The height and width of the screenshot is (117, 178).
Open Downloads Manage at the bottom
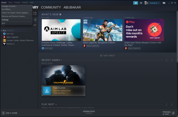tap(89, 112)
